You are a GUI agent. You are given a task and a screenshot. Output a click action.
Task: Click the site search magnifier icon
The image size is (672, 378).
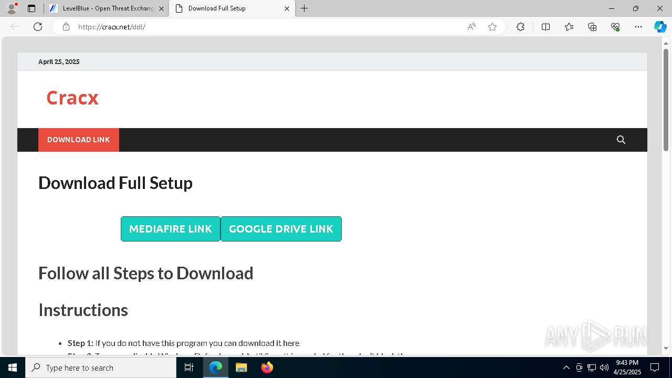tap(621, 140)
